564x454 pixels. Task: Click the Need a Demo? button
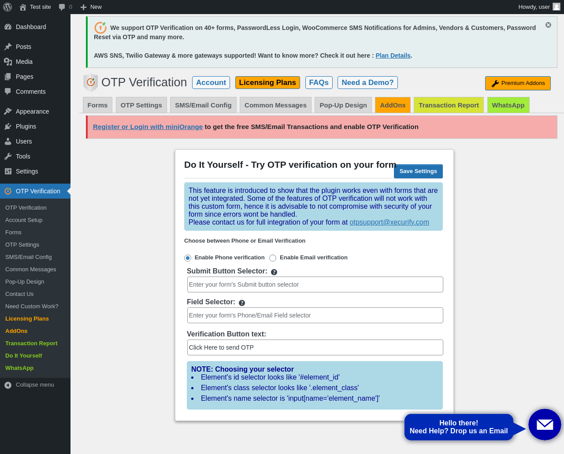coord(367,83)
